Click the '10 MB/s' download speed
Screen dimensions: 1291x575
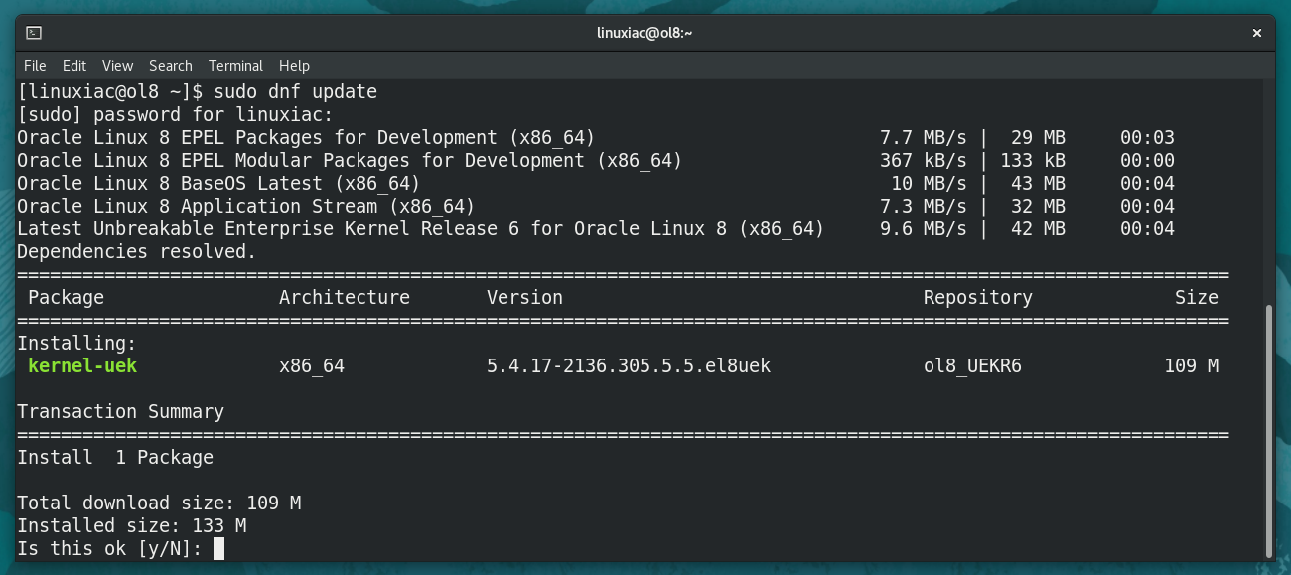(x=929, y=184)
